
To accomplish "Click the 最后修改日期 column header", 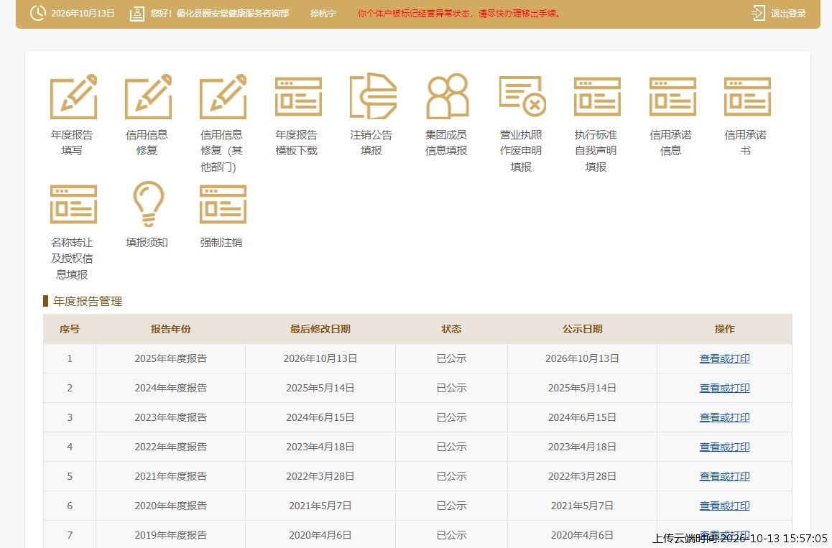I will click(x=320, y=329).
